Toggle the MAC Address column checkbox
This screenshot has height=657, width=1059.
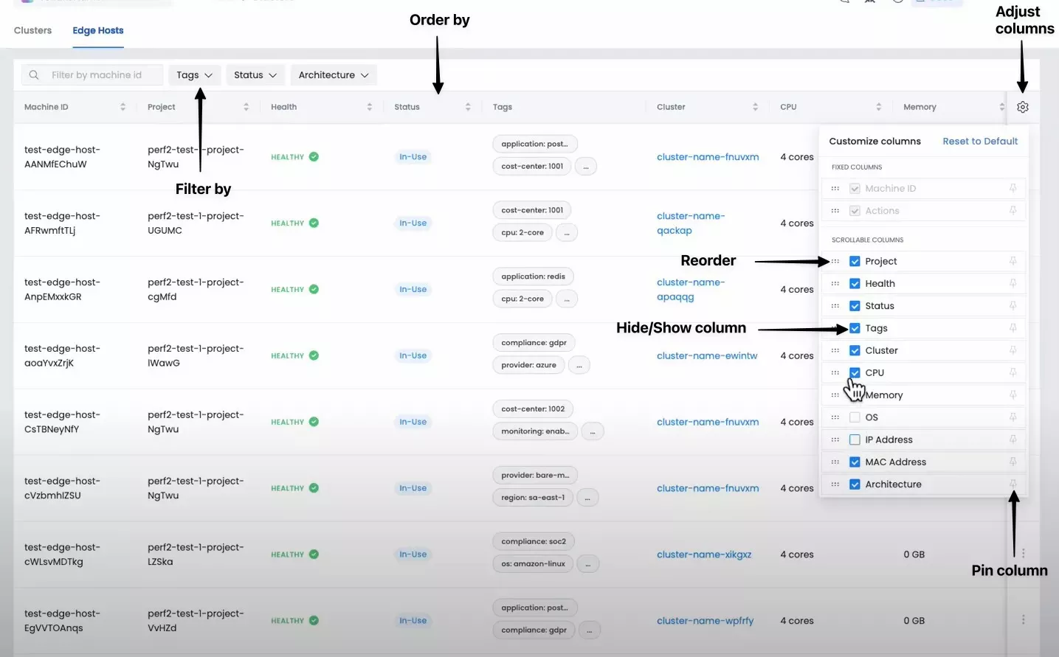855,462
